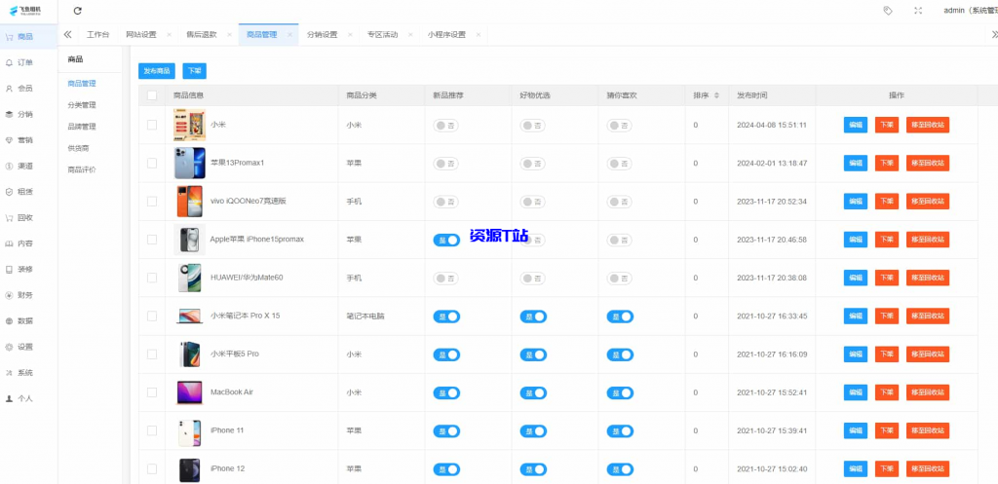Click 编辑 for the iPhone 11 row
This screenshot has height=484, width=998.
(856, 430)
